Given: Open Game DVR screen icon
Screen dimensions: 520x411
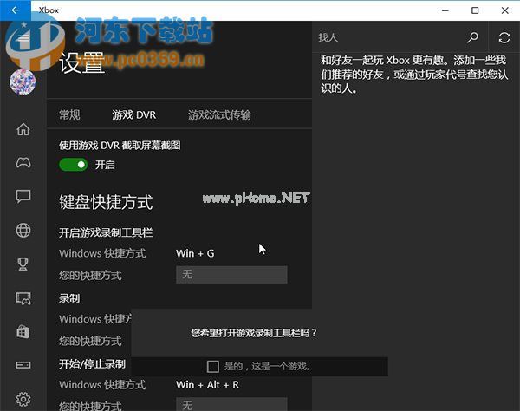Looking at the screenshot, I should coord(23,298).
